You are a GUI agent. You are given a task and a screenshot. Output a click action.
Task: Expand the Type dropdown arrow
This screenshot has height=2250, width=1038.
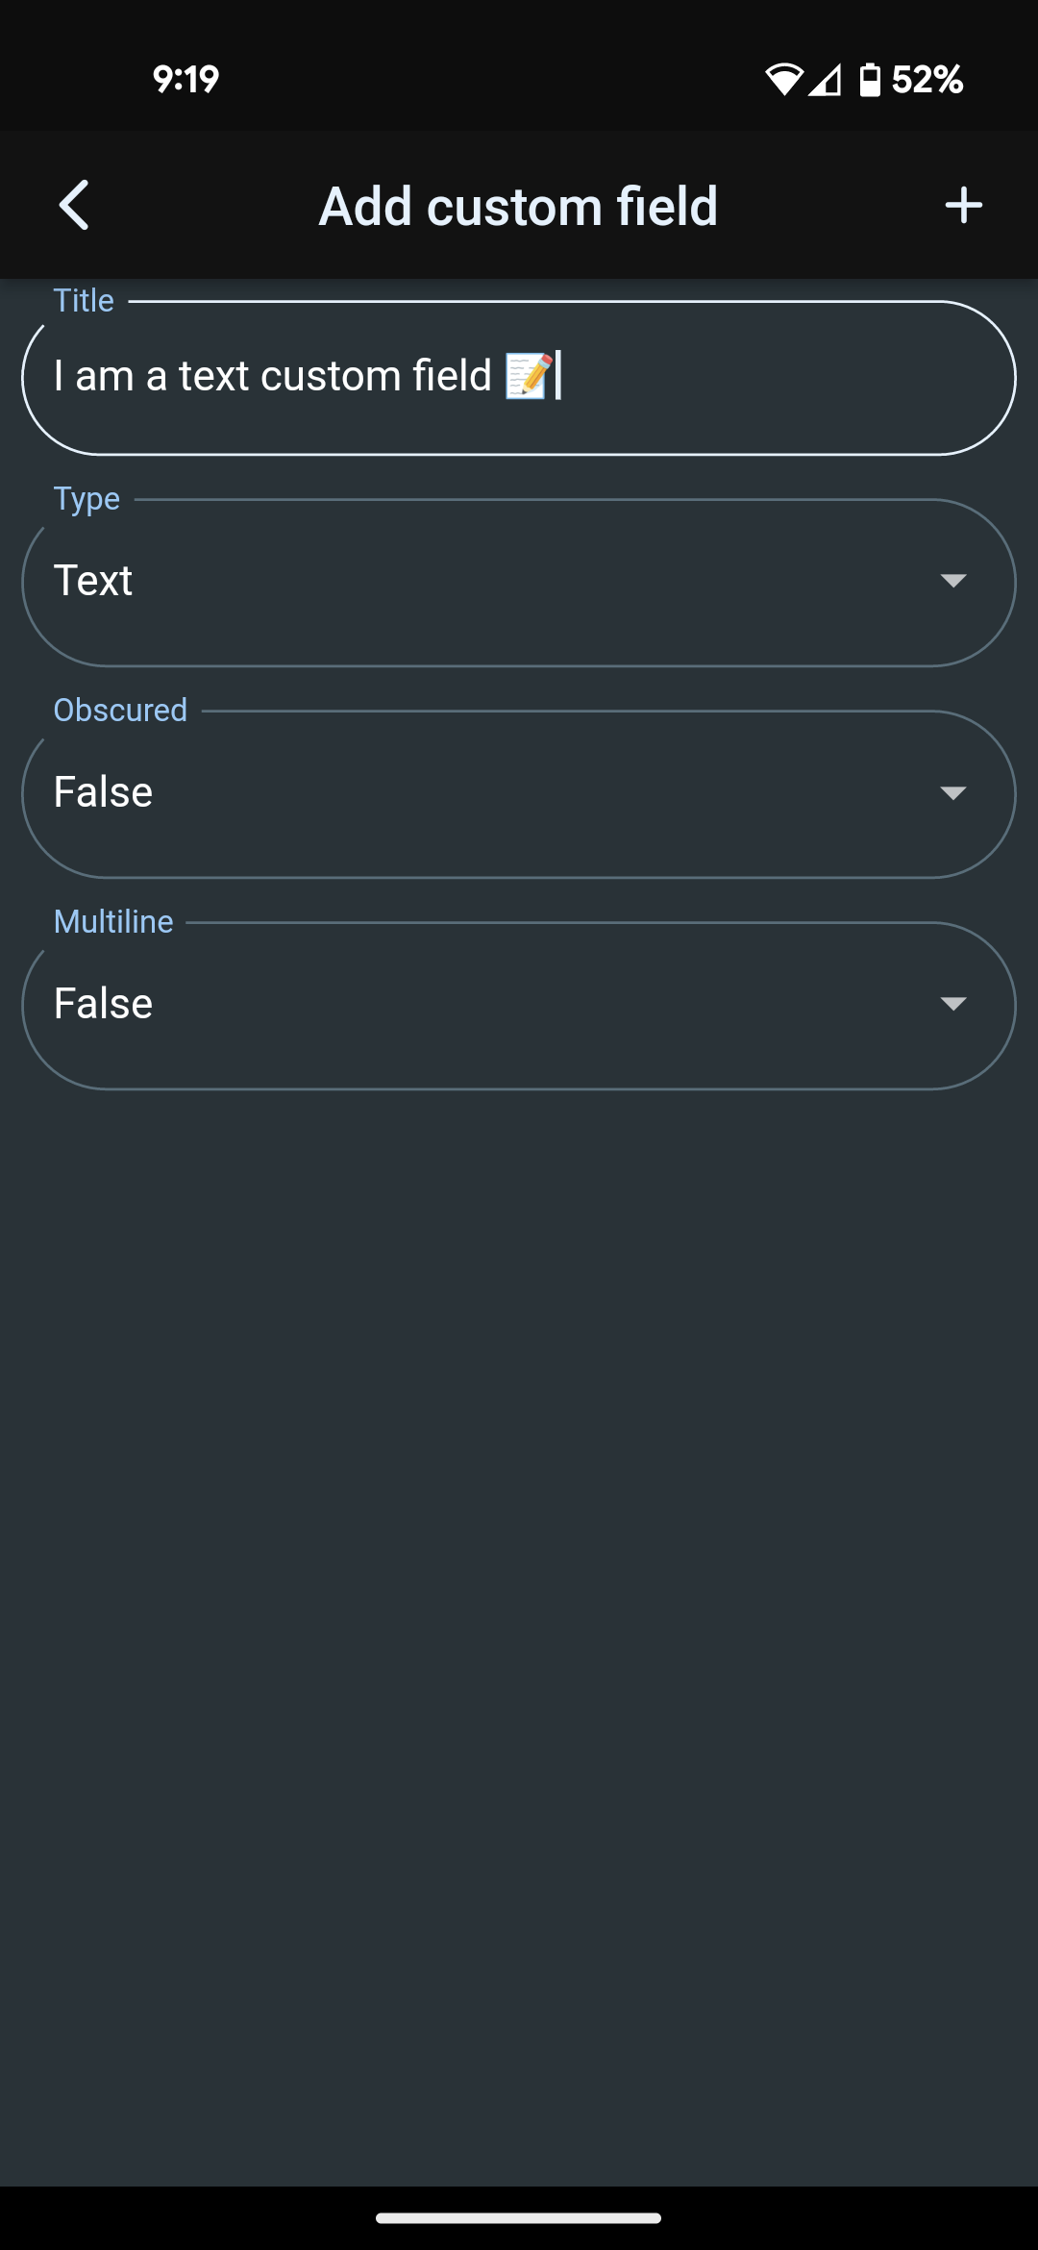952,581
